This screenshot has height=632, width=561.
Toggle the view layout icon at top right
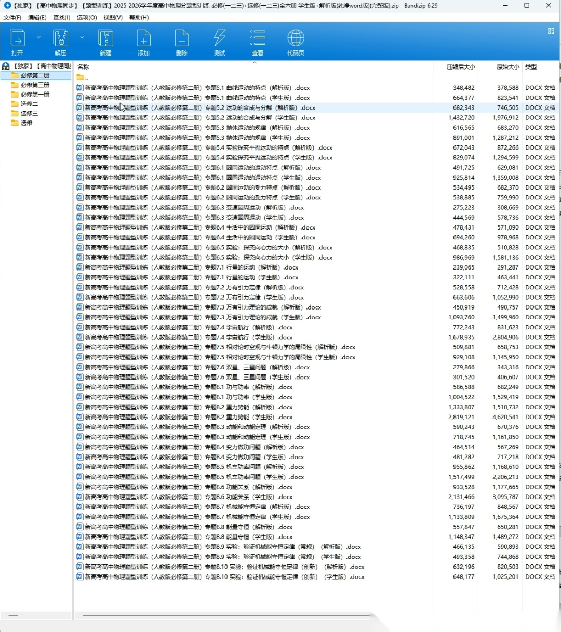[x=551, y=31]
